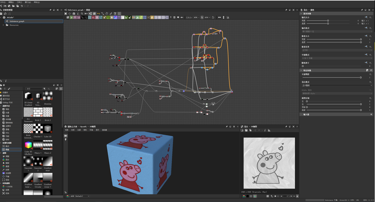The width and height of the screenshot is (375, 202).
Task: Toggle the highlighted node-link display icon
Action: coord(90,13)
